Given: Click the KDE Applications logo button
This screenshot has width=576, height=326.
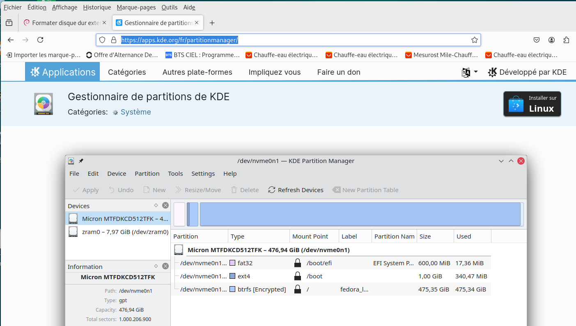Looking at the screenshot, I should [62, 72].
